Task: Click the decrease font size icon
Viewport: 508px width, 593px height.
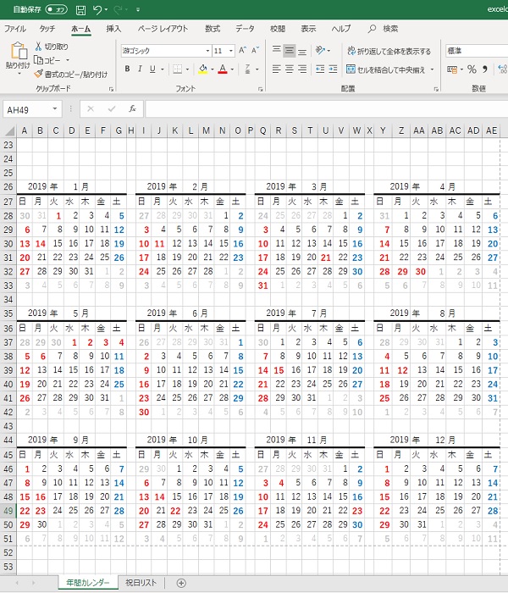Action: coord(256,50)
